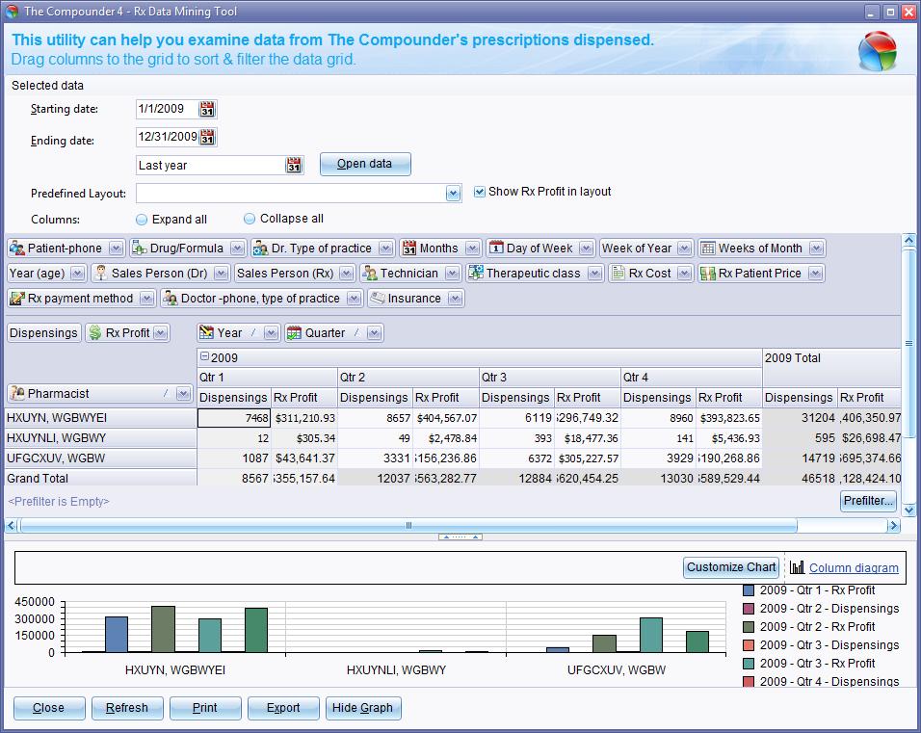Viewport: 921px width, 733px height.
Task: Open Drug/Formula filter dropdown arrow
Action: (x=237, y=249)
